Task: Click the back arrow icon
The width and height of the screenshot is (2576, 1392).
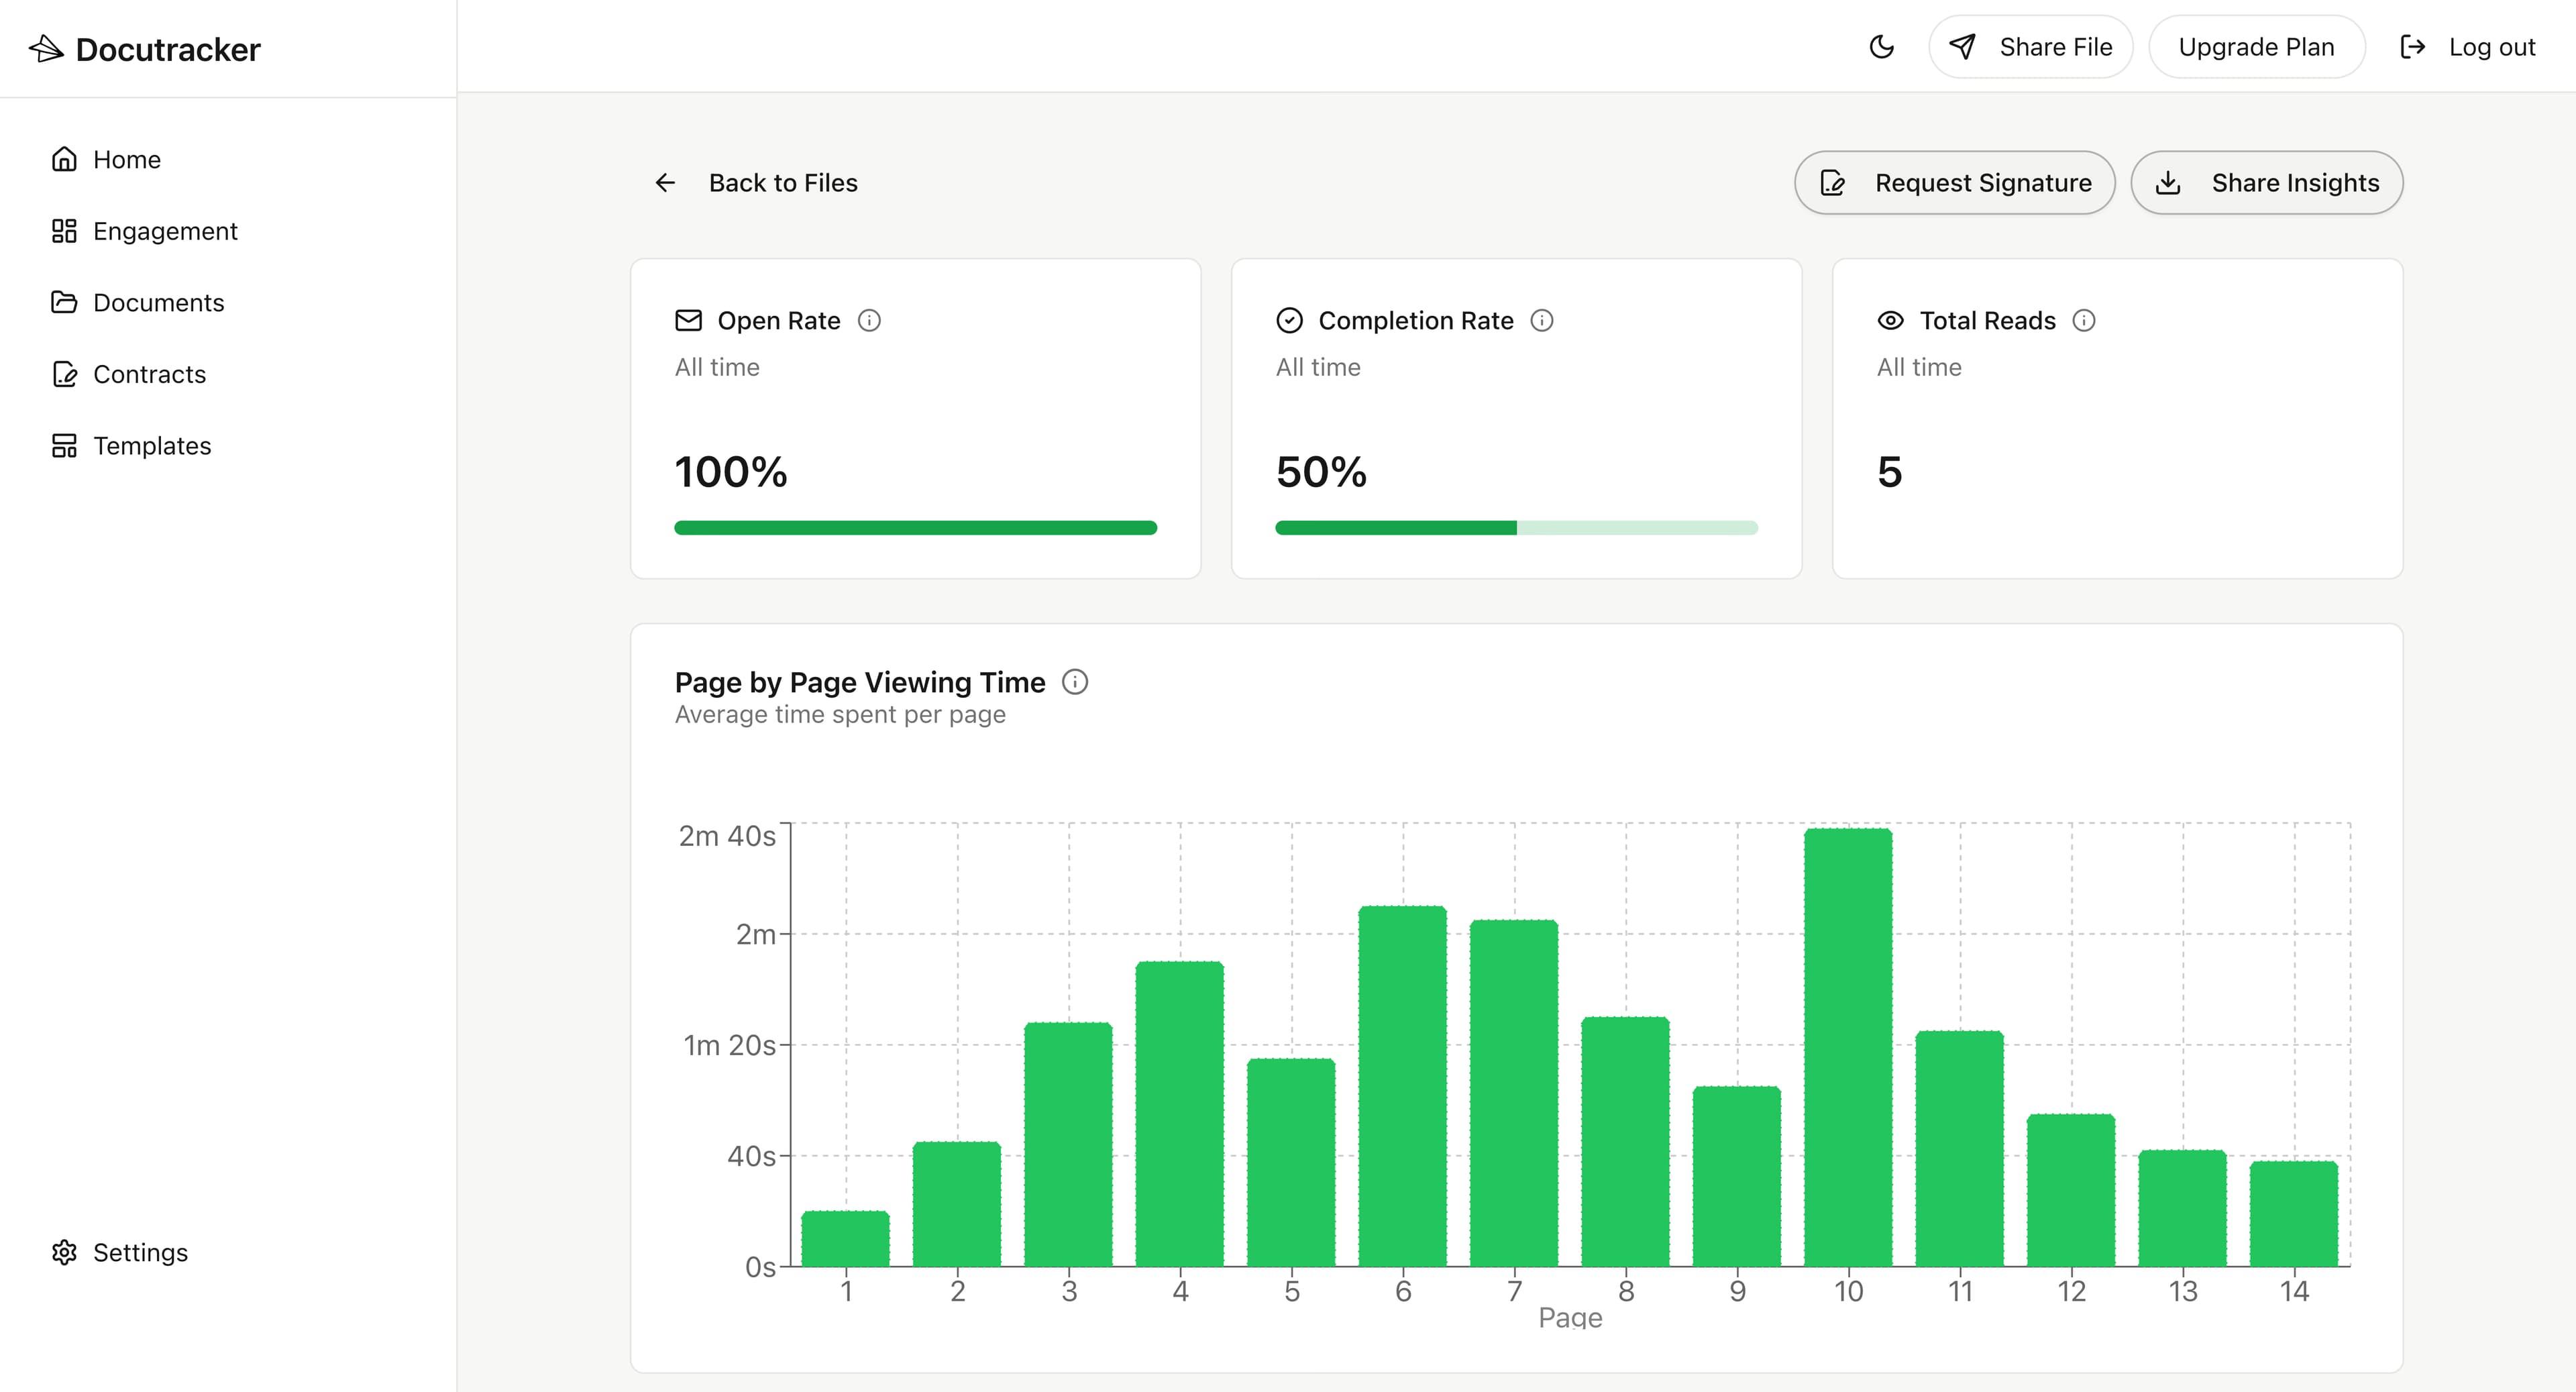Action: (665, 182)
